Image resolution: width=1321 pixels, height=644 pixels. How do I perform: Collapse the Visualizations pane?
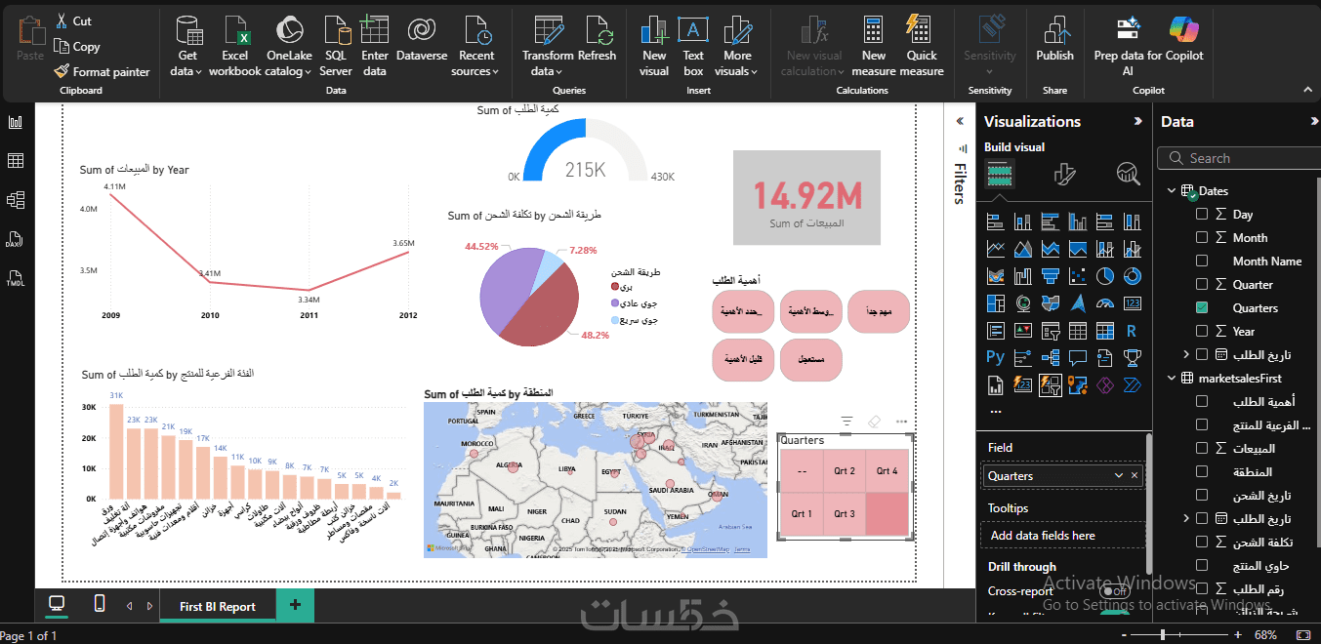point(1137,121)
